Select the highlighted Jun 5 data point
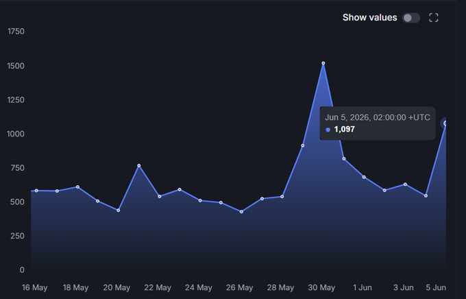The image size is (466, 299). [x=445, y=123]
